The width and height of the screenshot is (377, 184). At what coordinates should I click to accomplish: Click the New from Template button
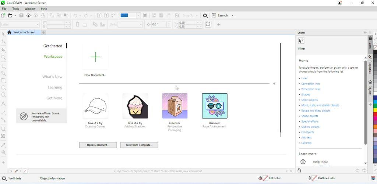point(139,145)
